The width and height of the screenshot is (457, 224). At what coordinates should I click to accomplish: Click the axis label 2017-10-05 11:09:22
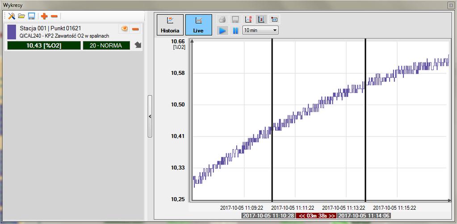coord(242,208)
